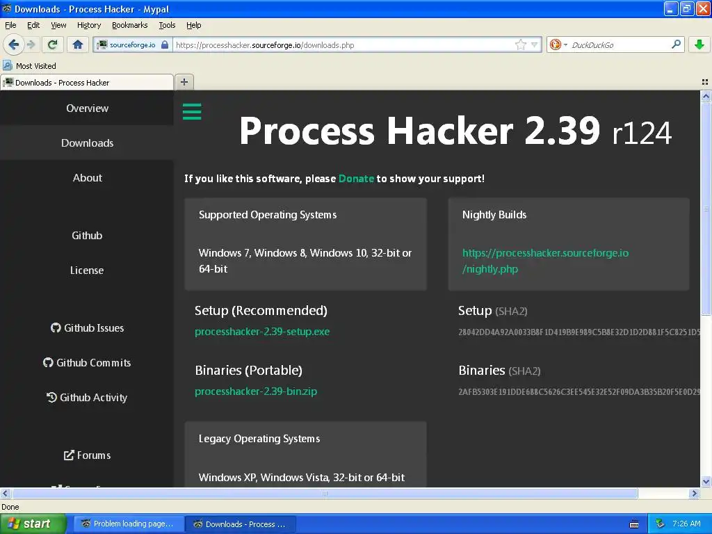Open Github Issues sidebar link
The height and width of the screenshot is (534, 712).
pos(87,328)
